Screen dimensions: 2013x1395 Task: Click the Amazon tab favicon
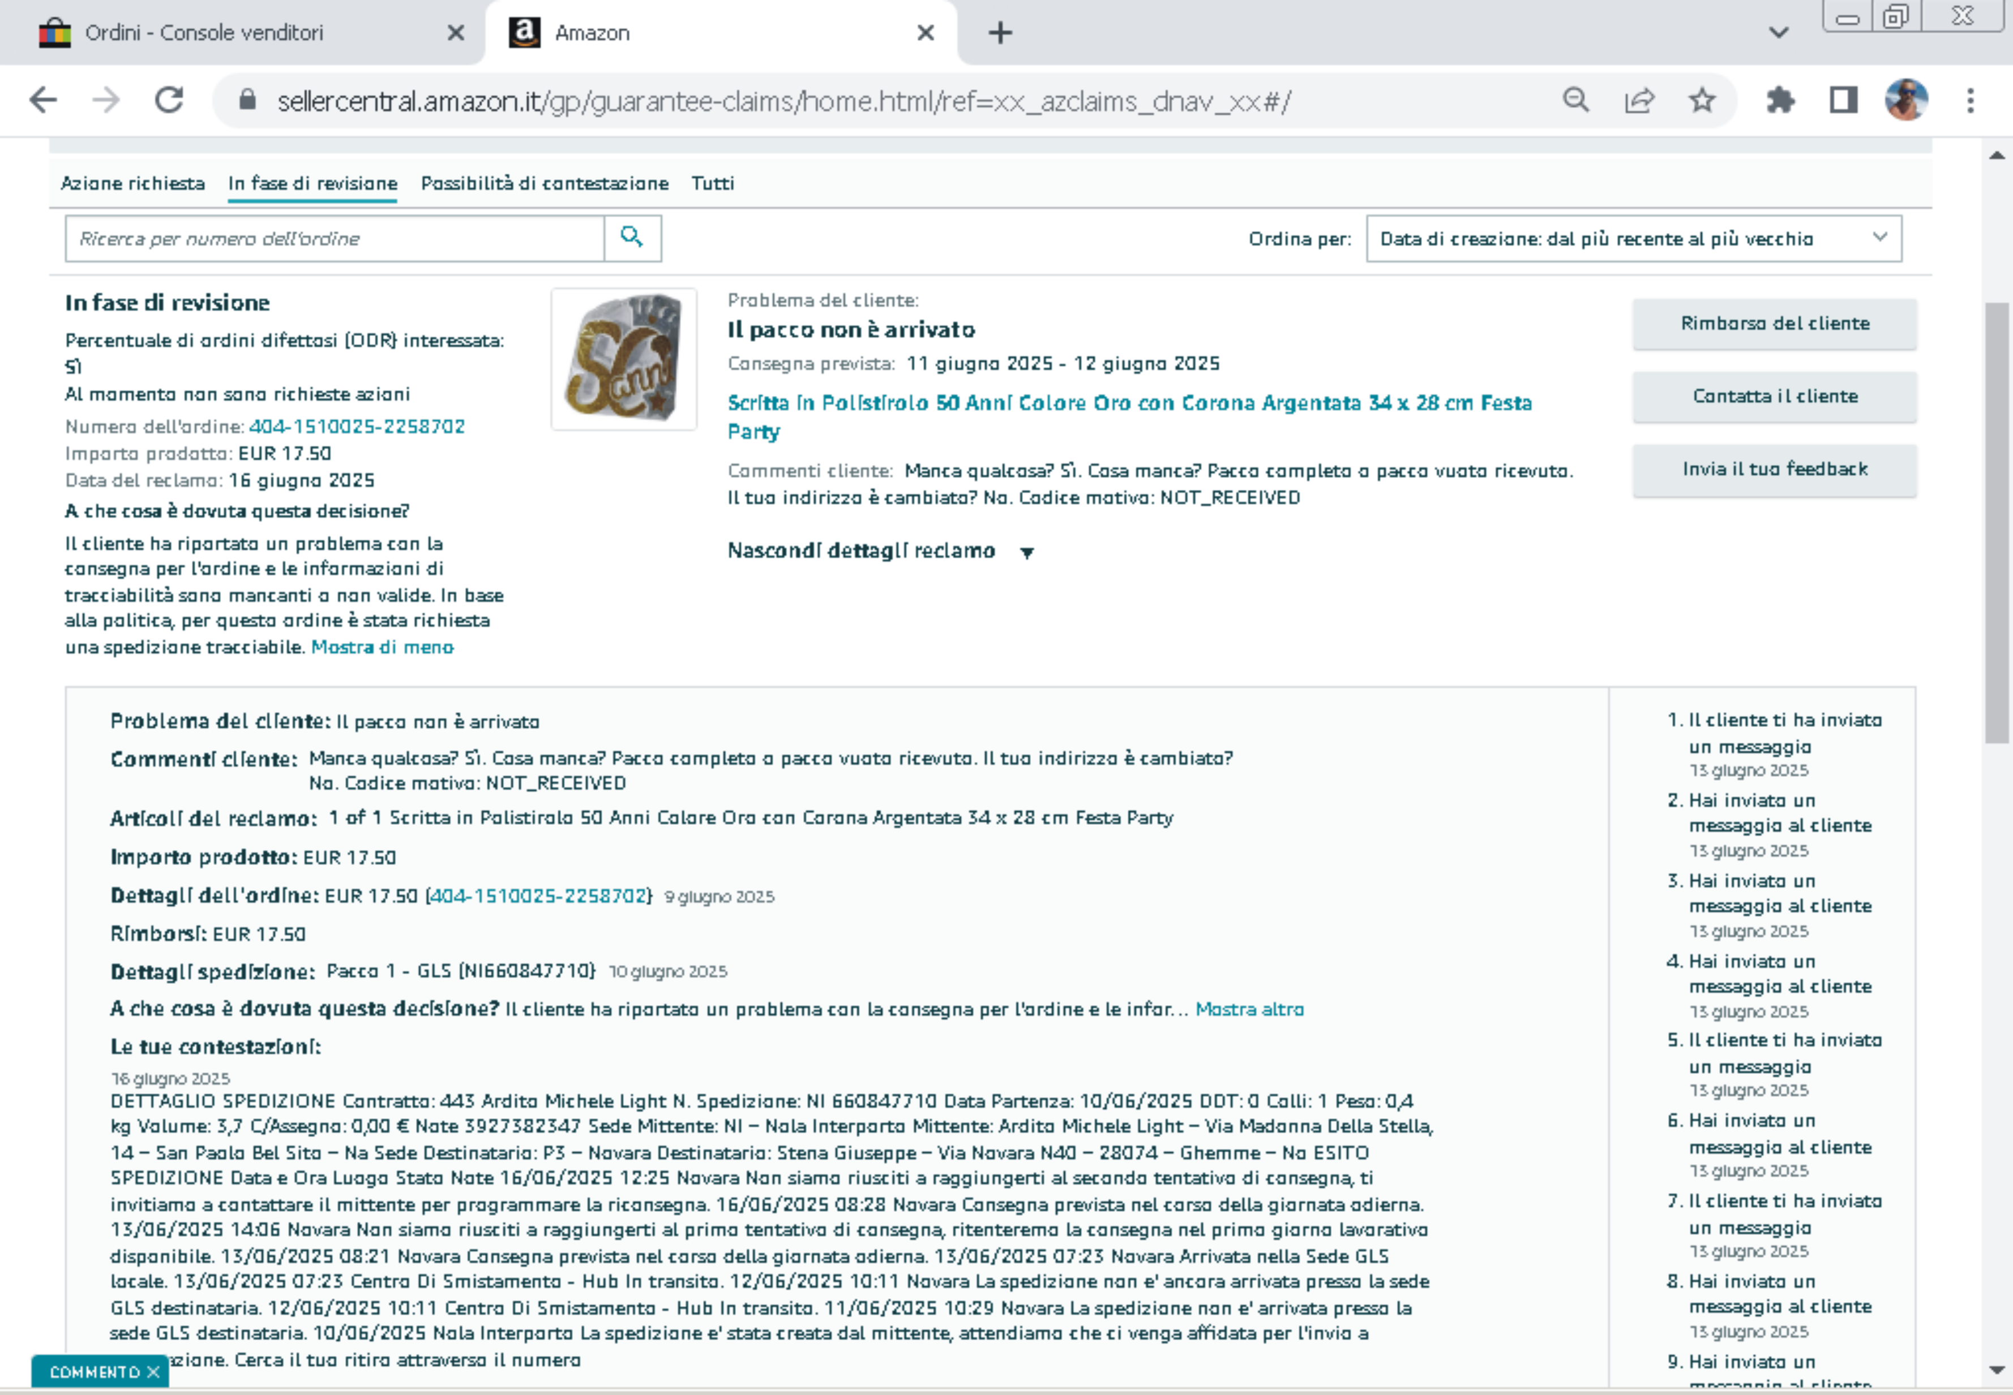(x=524, y=33)
